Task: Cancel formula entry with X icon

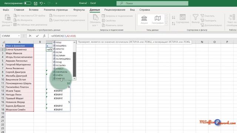Action: [x=30, y=36]
